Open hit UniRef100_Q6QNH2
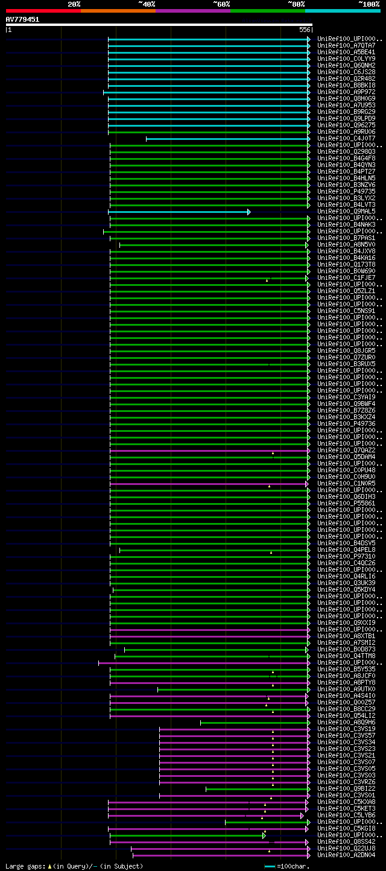The height and width of the screenshot is (871, 386). click(346, 66)
